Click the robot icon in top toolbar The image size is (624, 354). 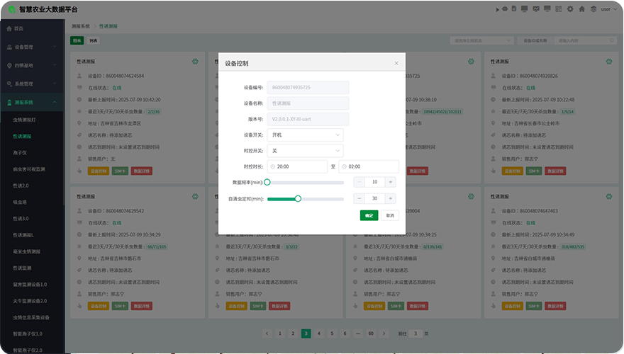(505, 8)
